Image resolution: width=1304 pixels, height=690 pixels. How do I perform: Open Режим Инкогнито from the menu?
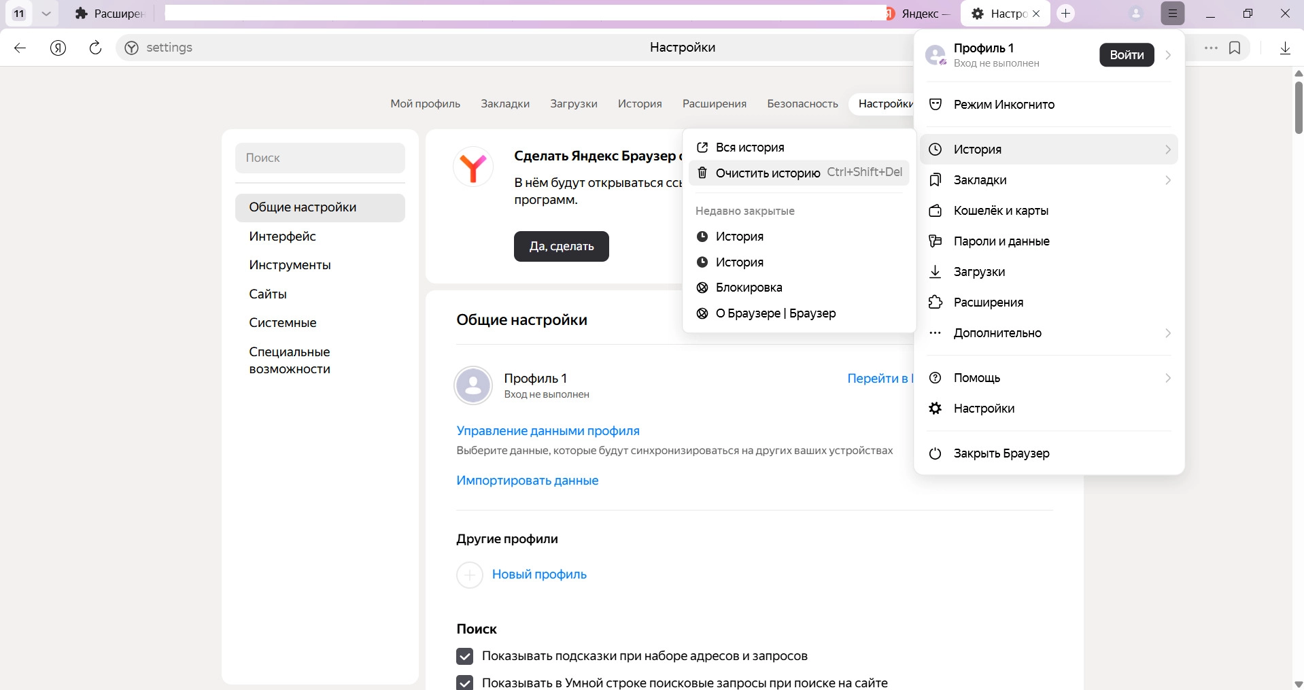(x=1049, y=105)
